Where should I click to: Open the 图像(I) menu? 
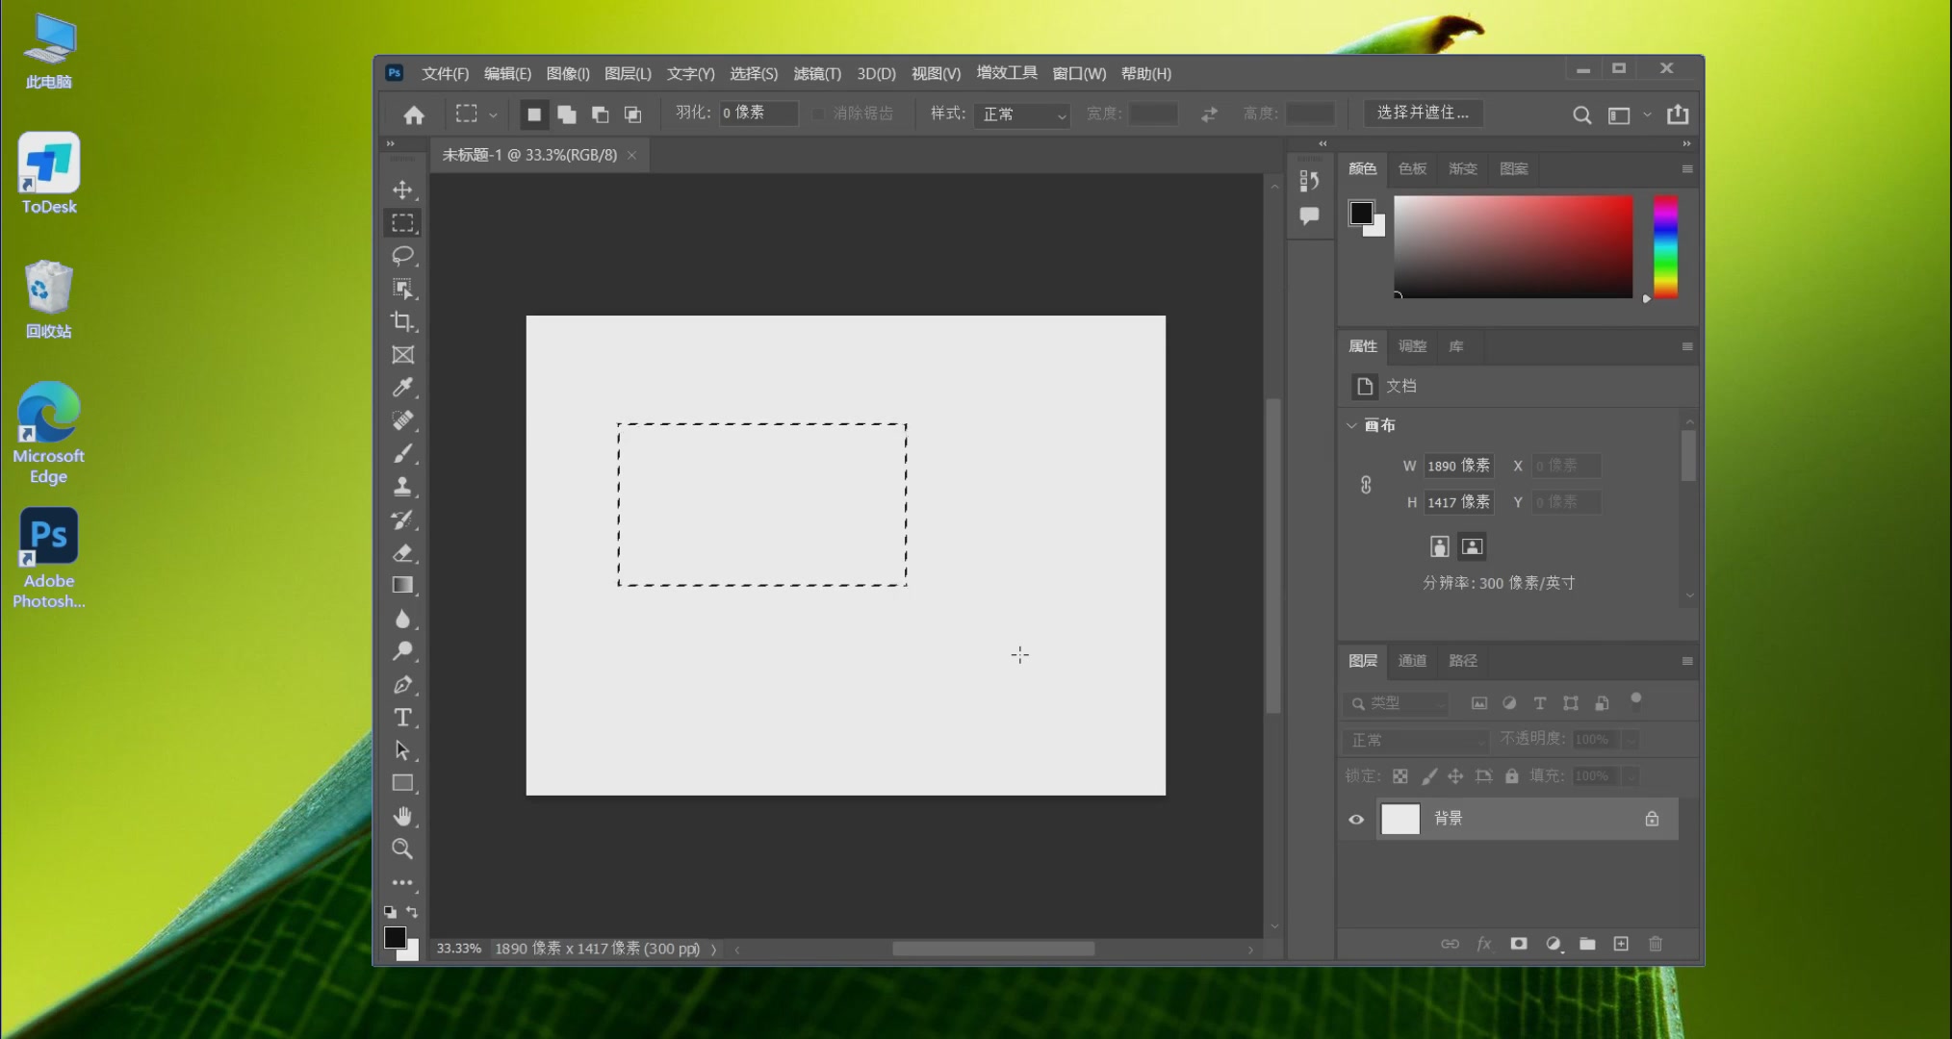click(568, 73)
